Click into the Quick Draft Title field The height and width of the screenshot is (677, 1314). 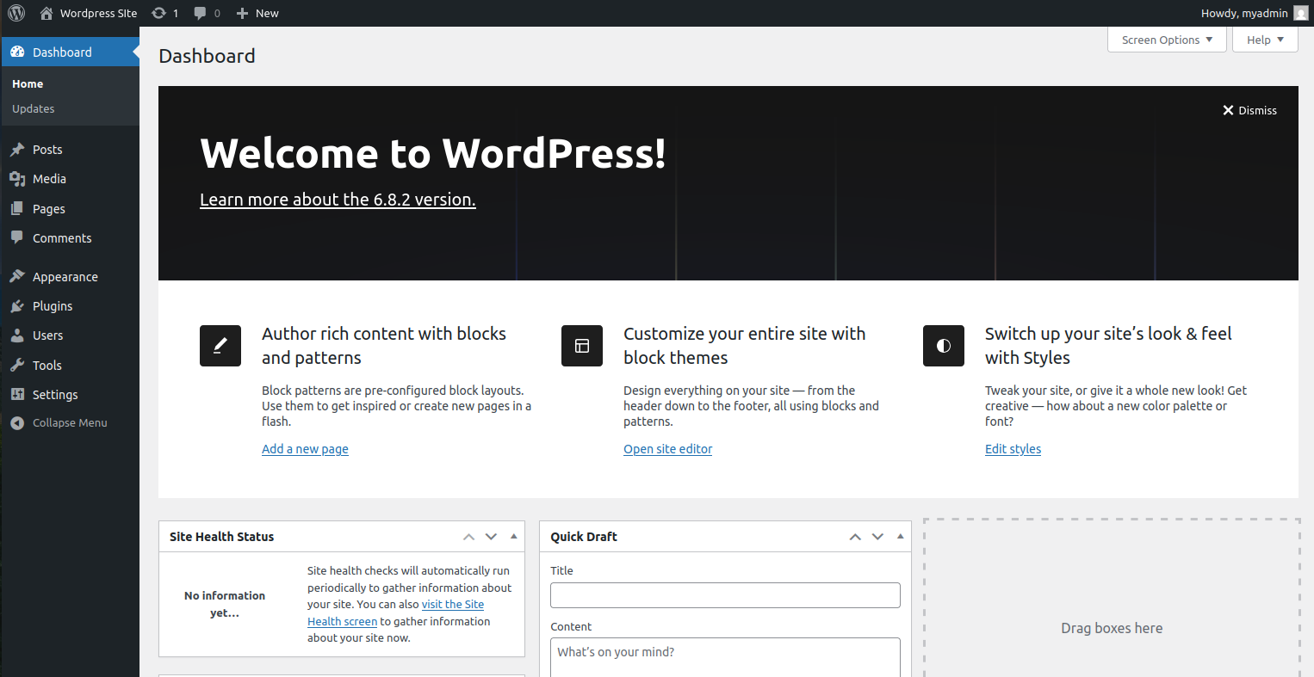[725, 595]
